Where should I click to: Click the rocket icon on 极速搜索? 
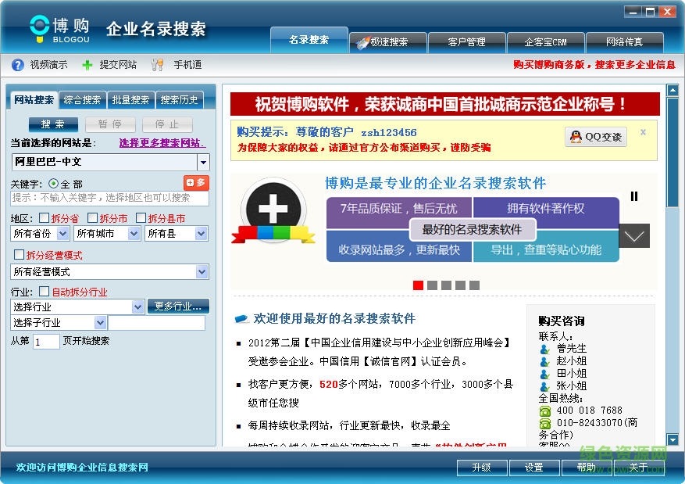362,42
